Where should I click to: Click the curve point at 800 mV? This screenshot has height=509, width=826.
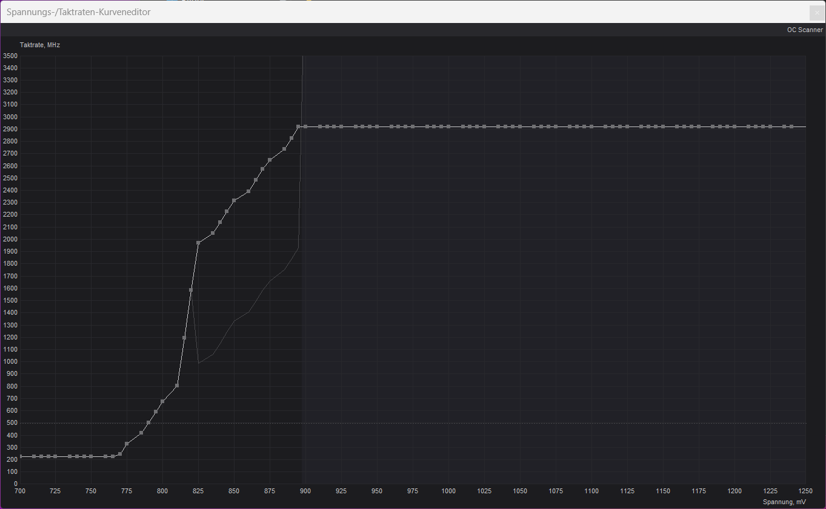pos(162,401)
